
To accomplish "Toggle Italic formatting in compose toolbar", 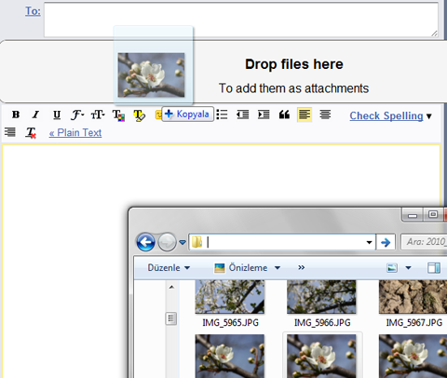I will [x=35, y=115].
